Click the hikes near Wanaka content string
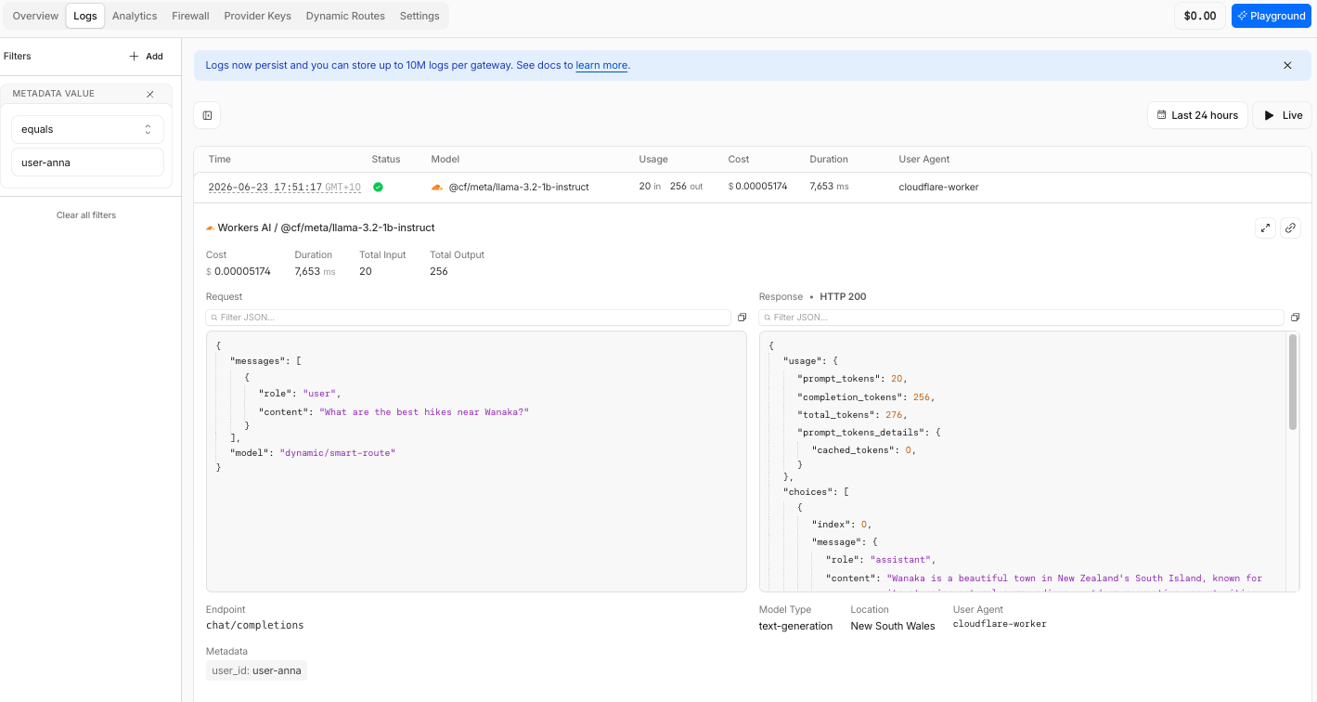The image size is (1317, 702). click(424, 412)
